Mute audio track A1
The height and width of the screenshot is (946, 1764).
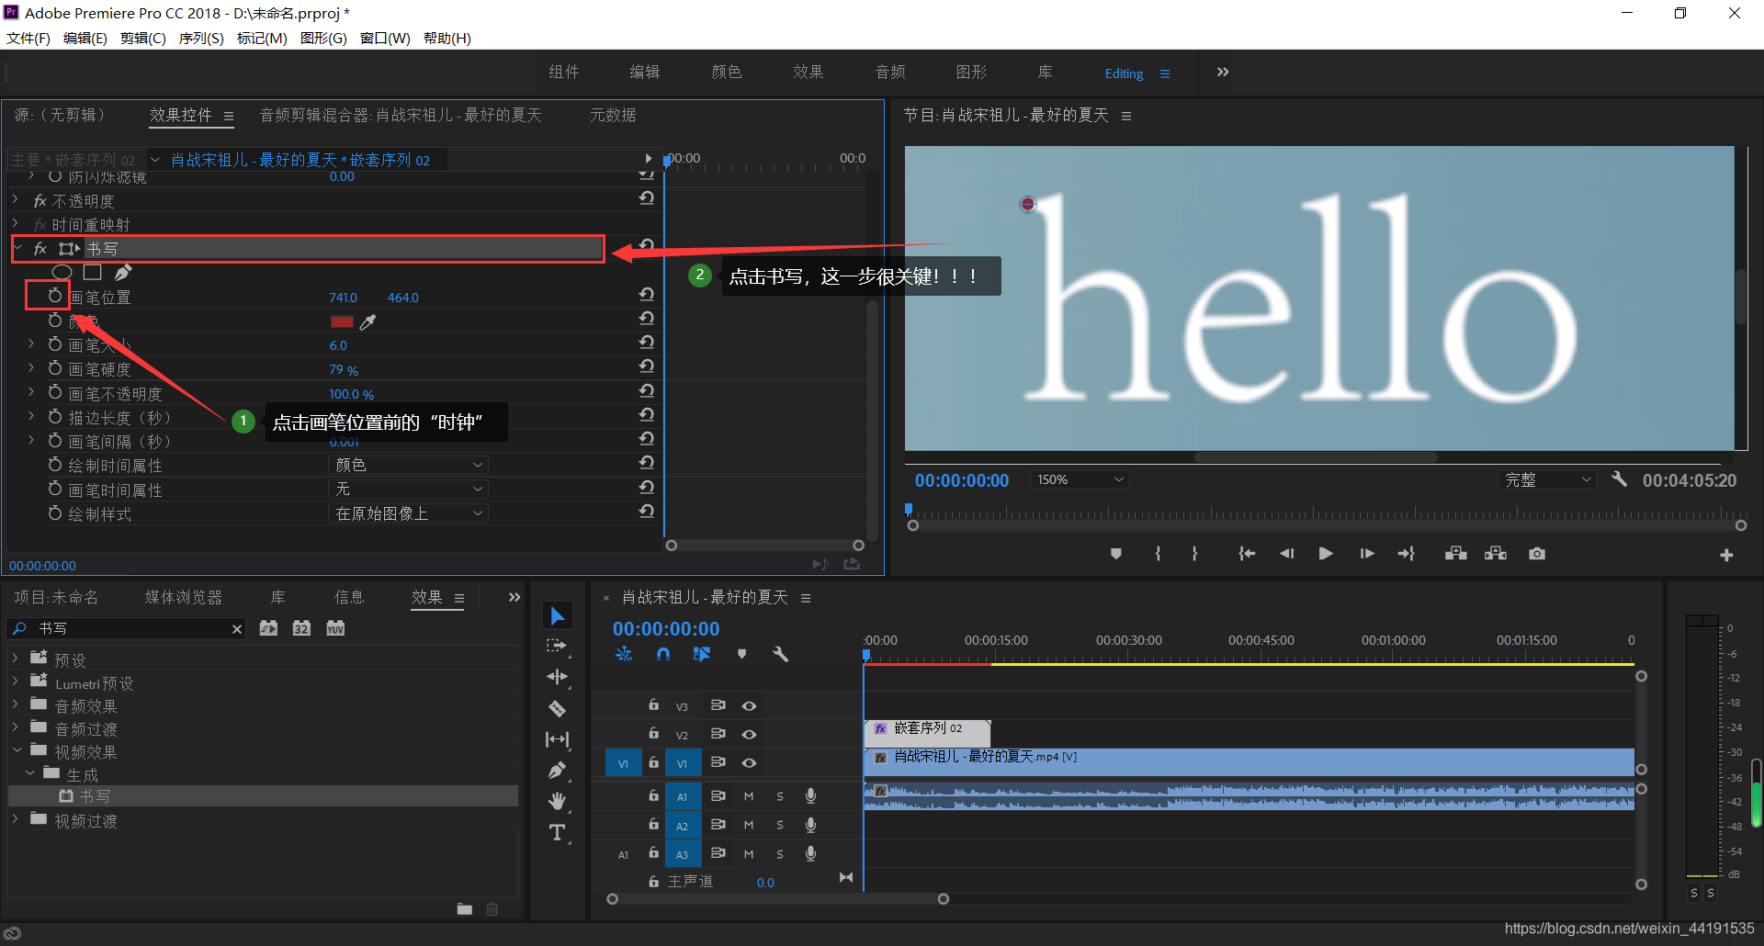(749, 796)
